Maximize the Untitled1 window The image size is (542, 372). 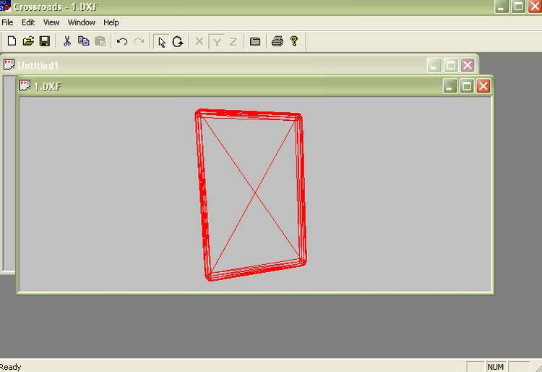[451, 65]
